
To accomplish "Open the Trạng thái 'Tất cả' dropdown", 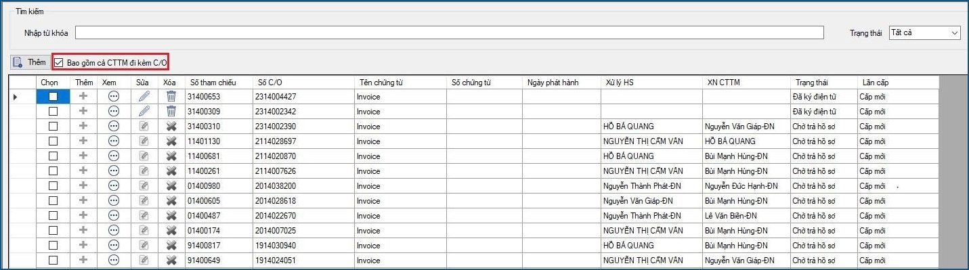I will pyautogui.click(x=925, y=32).
